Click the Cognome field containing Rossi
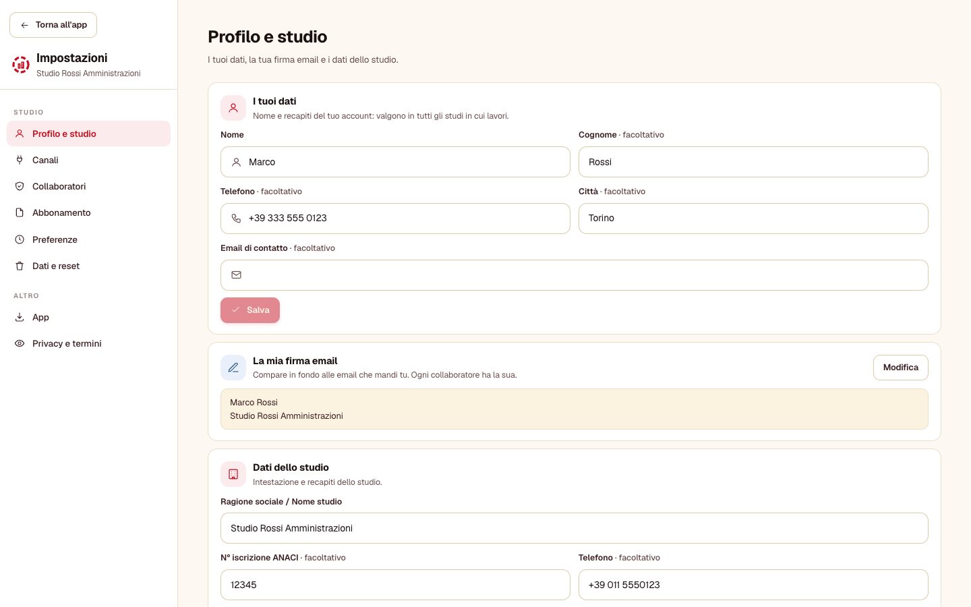The image size is (971, 607). click(753, 162)
